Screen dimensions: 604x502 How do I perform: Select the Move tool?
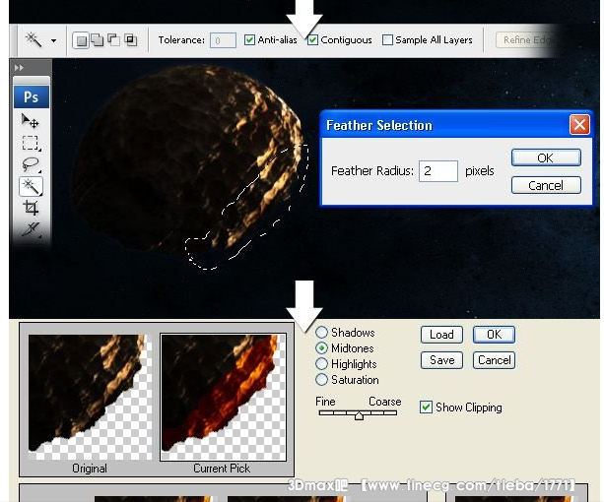[31, 120]
